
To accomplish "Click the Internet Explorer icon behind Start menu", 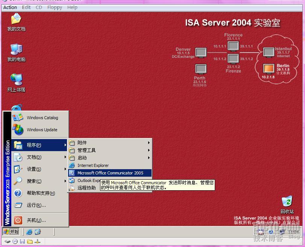I will [17, 108].
